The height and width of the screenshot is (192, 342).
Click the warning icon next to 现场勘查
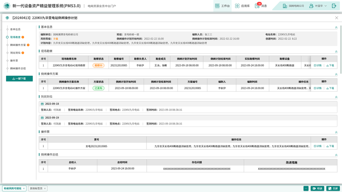(23, 37)
